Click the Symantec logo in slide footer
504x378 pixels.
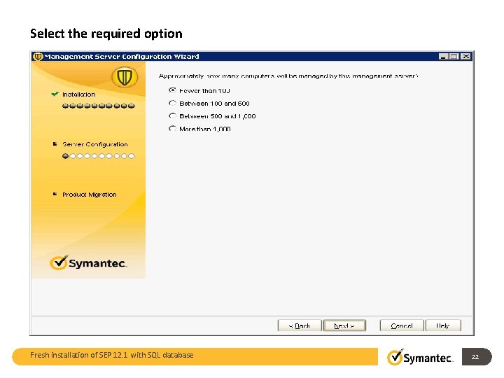click(420, 357)
